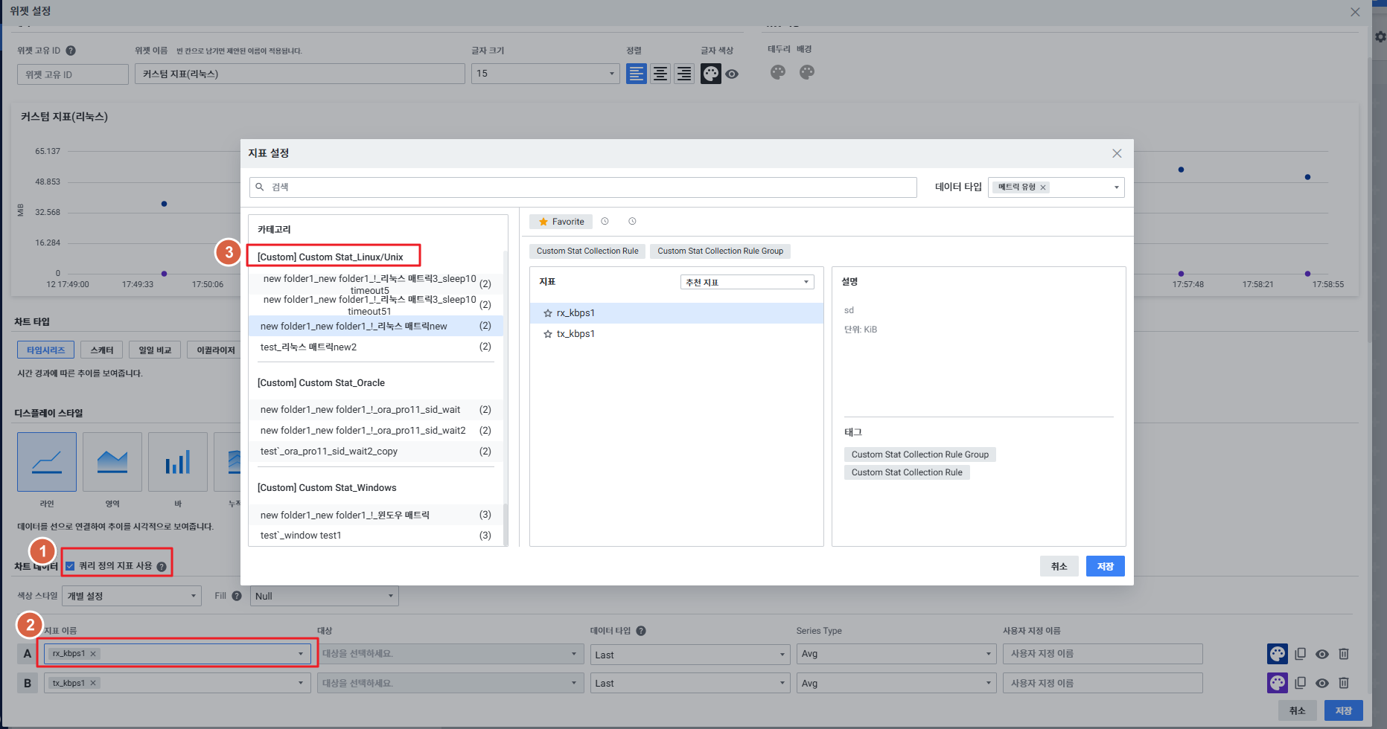Click the center text alignment icon
Viewport: 1387px width, 729px height.
[x=660, y=74]
